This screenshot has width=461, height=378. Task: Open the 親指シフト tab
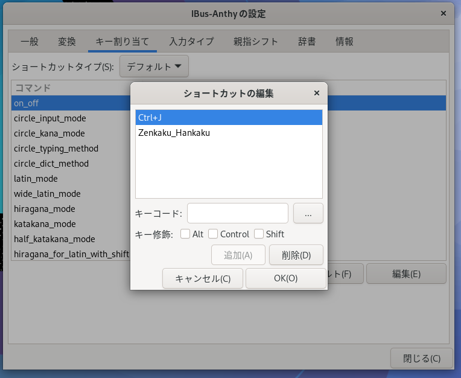point(256,42)
